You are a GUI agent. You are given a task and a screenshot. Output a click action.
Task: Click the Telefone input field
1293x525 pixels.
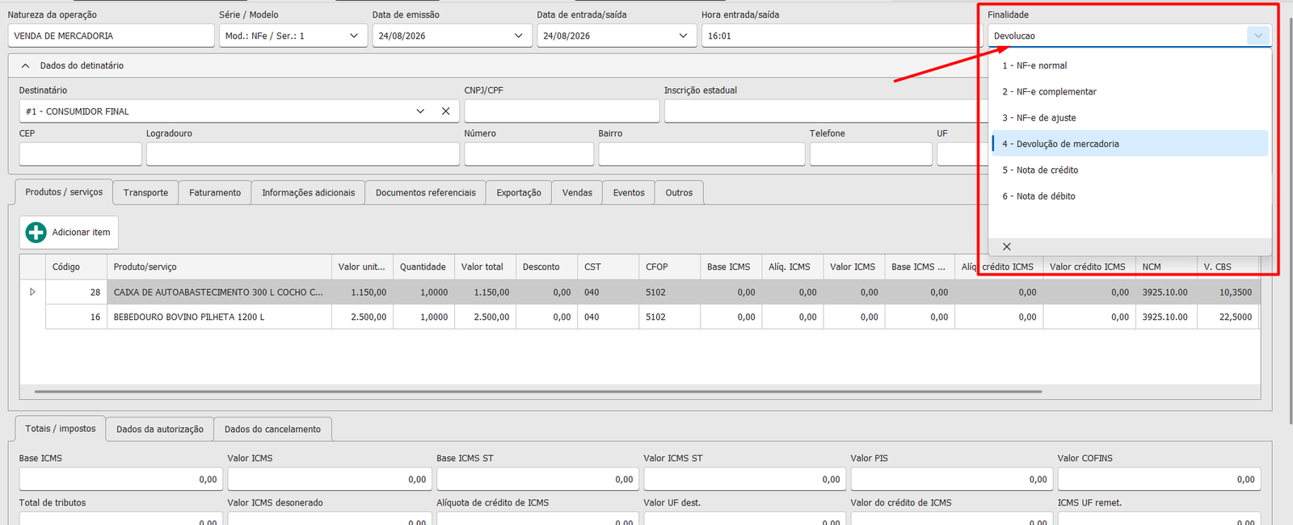click(x=871, y=154)
